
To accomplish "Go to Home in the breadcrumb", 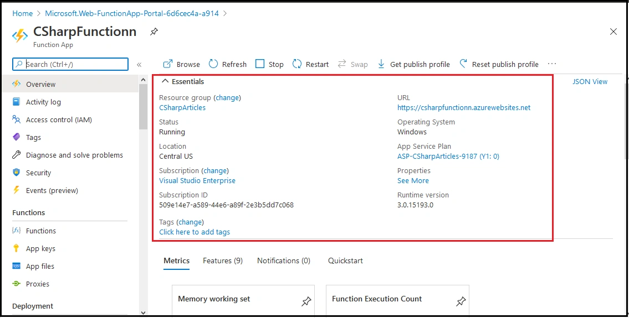I will tap(23, 13).
